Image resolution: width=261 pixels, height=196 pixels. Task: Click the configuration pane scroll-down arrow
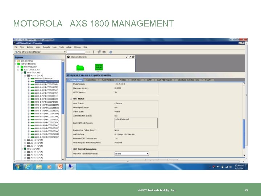coord(244,156)
